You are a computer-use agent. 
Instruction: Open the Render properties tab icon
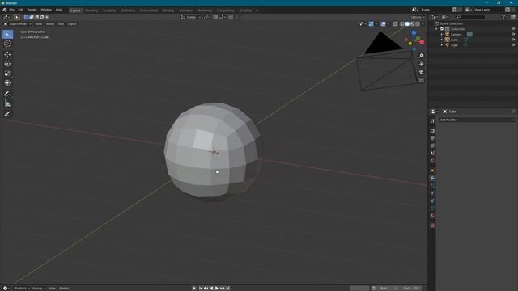(432, 131)
